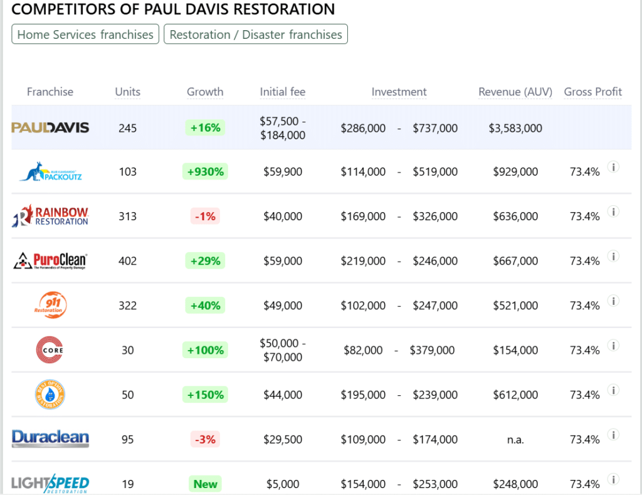The height and width of the screenshot is (495, 642).
Task: Click the $5,000 initial fee
Action: coord(283,484)
